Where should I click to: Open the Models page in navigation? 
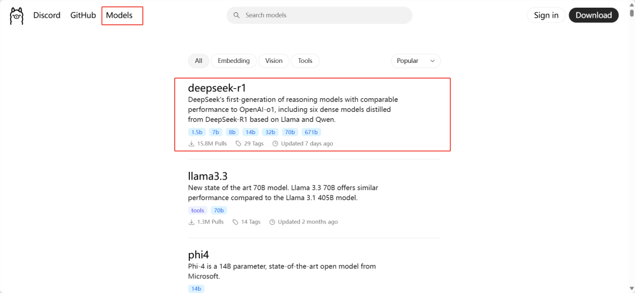119,15
